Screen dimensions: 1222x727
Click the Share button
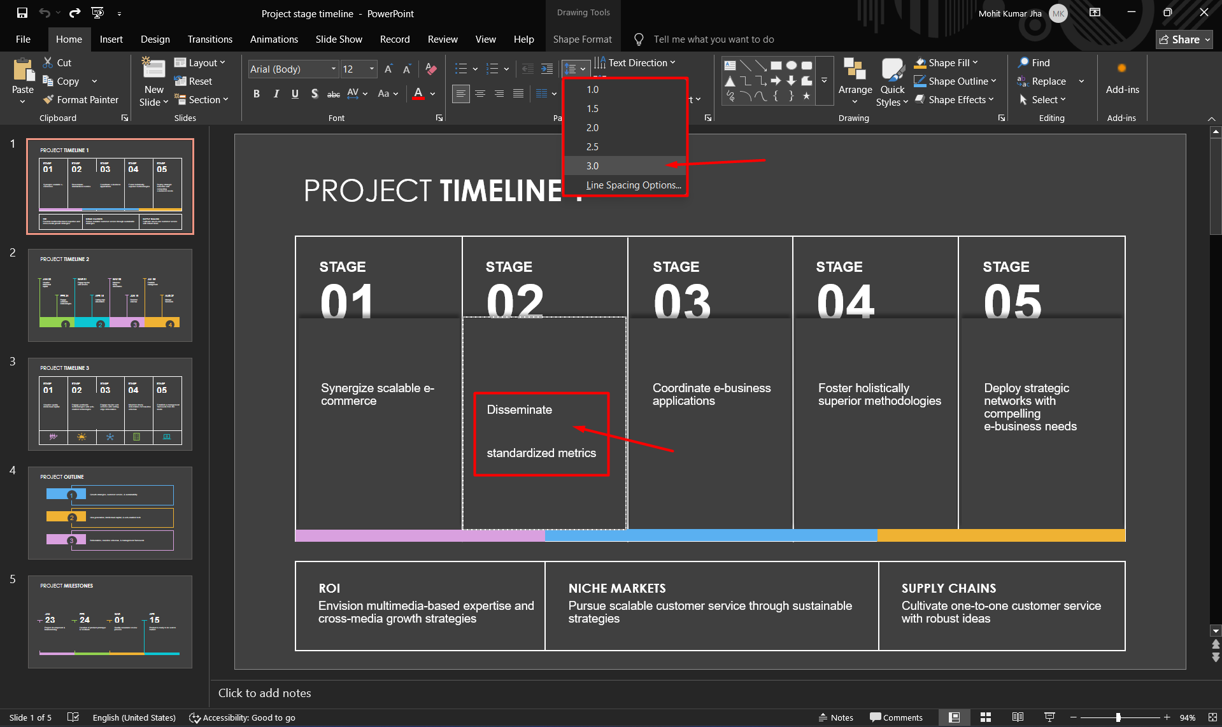point(1184,39)
